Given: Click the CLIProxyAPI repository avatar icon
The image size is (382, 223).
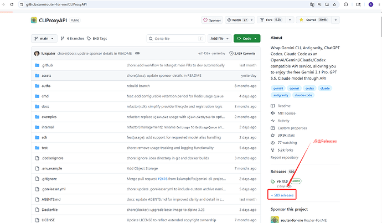Looking at the screenshot, I should pos(34,20).
